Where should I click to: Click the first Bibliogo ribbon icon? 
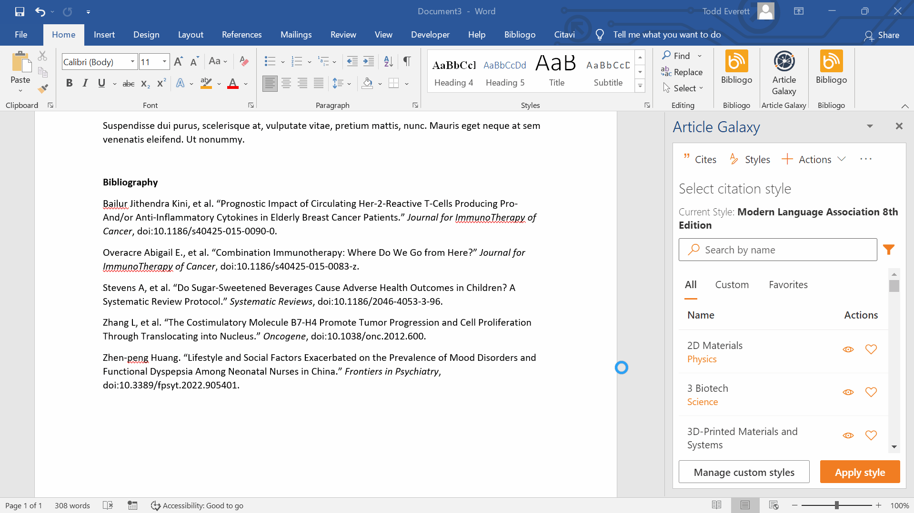(x=736, y=68)
